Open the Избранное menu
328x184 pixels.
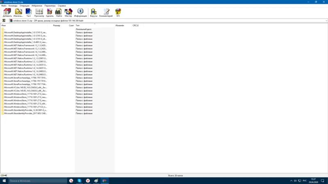tap(37, 6)
